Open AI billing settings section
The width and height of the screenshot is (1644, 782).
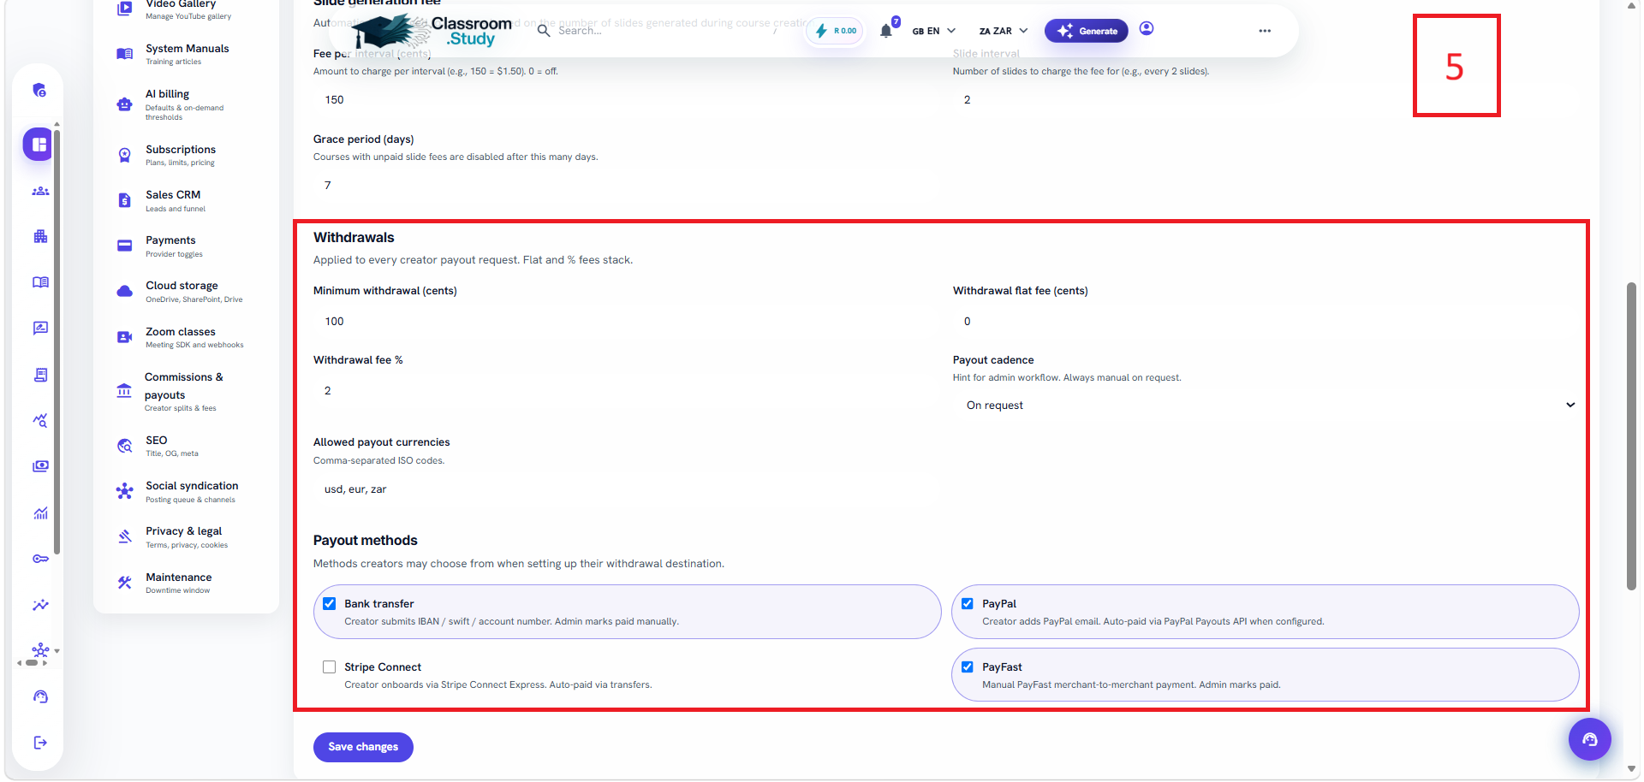tap(186, 104)
